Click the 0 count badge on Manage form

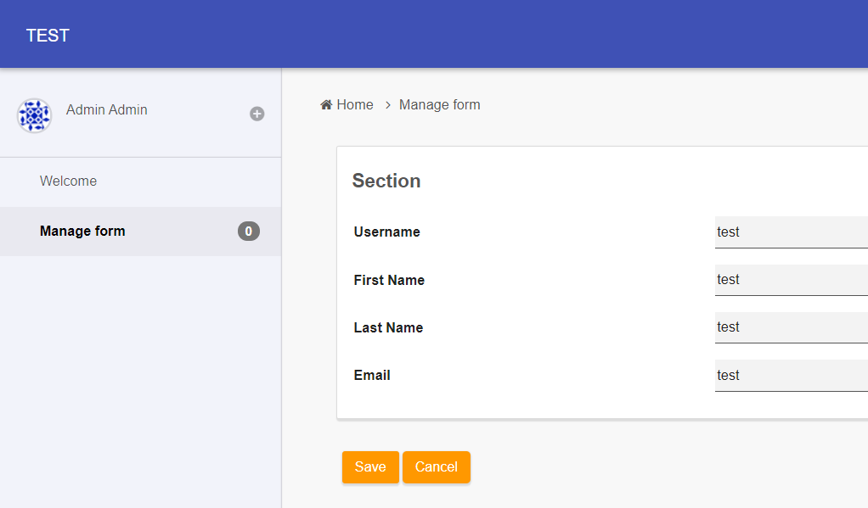coord(248,231)
